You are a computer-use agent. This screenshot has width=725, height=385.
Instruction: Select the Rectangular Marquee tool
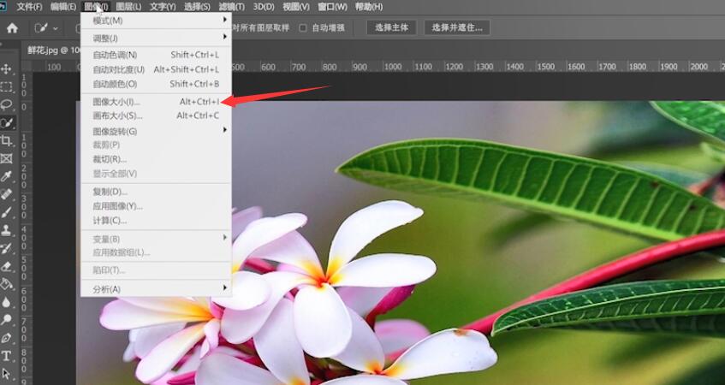point(6,87)
